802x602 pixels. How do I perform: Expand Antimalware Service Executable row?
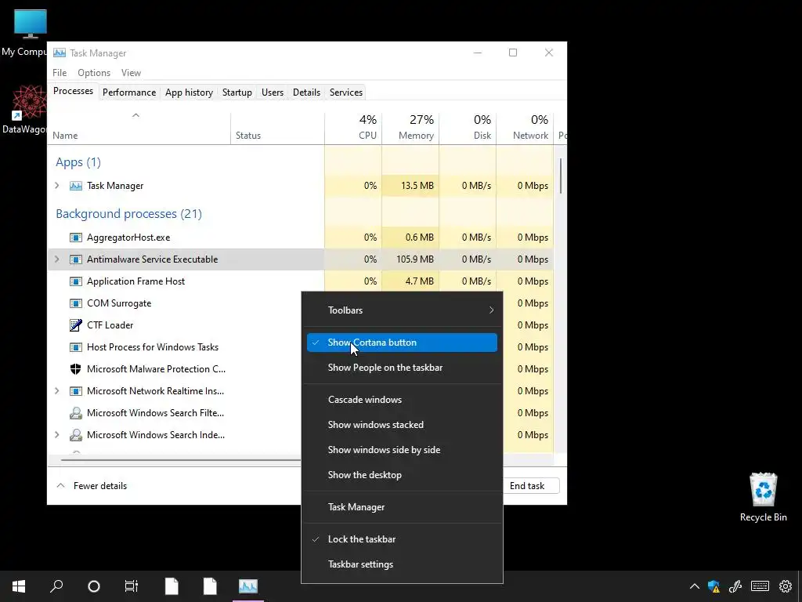pyautogui.click(x=56, y=259)
